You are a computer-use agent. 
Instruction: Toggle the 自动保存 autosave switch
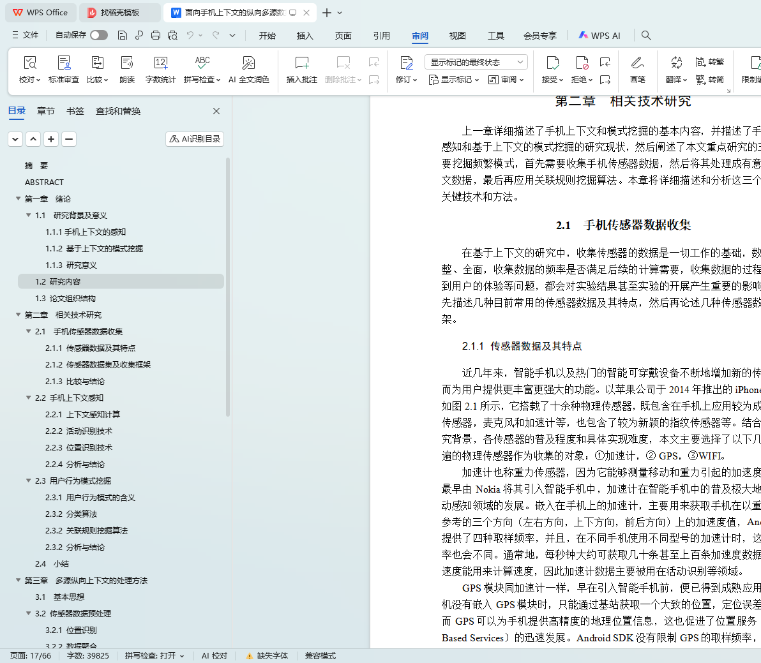coord(98,35)
